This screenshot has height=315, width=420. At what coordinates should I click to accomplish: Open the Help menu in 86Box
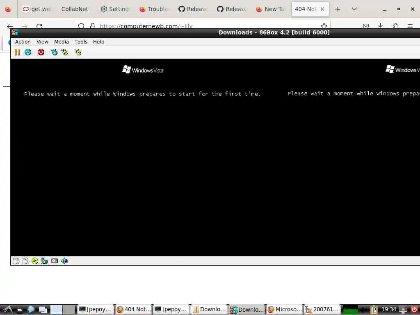(98, 42)
